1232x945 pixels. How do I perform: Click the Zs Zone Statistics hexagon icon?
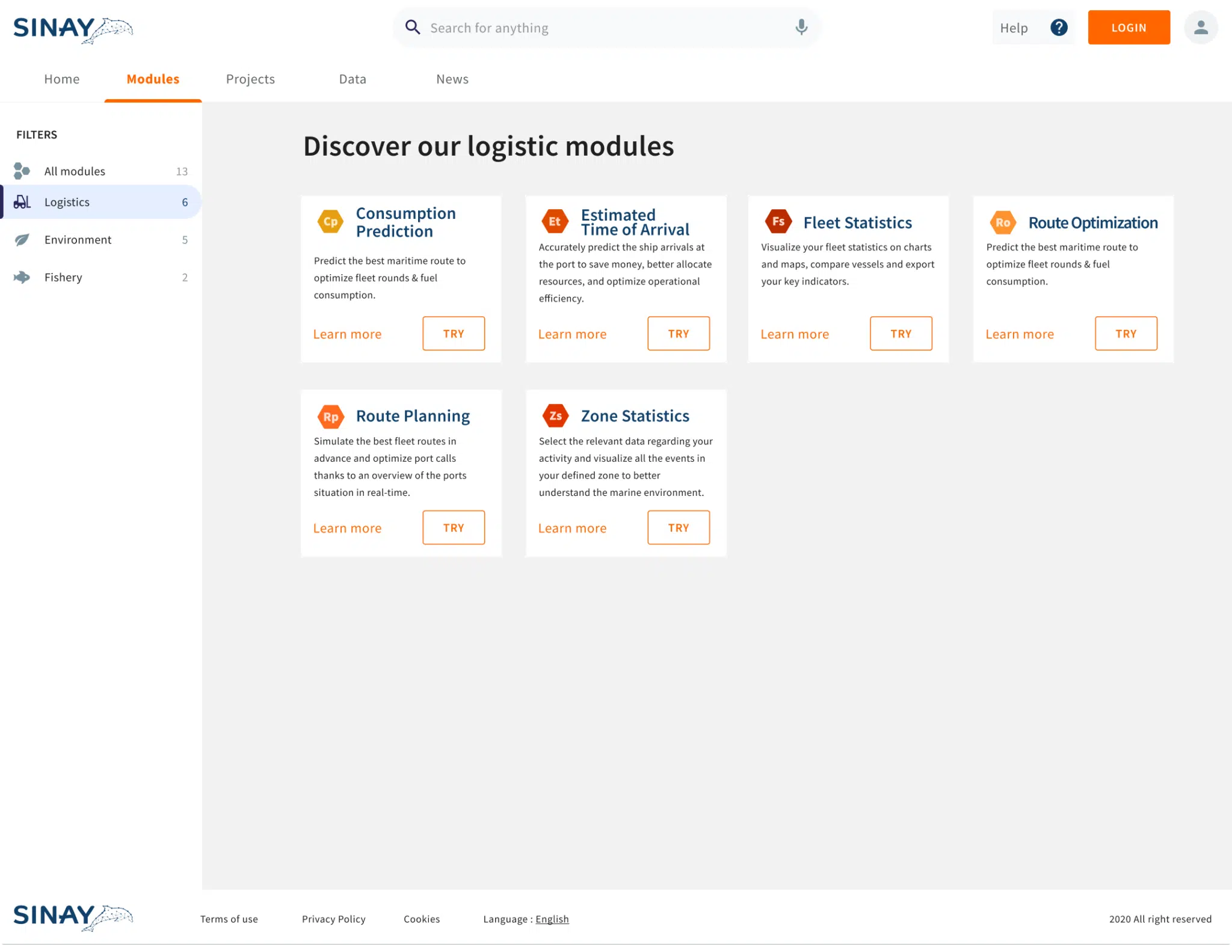coord(555,416)
